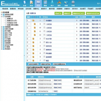Click the green 增加栏目 button
101x101 pixels.
[x=58, y=13]
